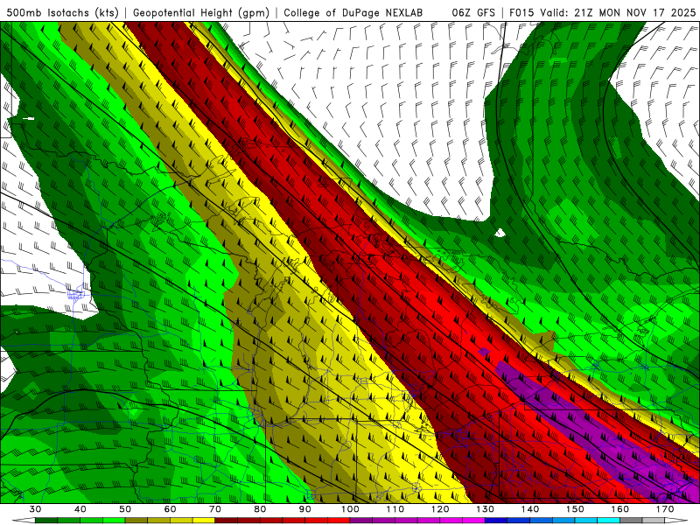This screenshot has width=700, height=525.
Task: Select the dark gray swatch beginning at 160 kts
Action: coord(631,521)
